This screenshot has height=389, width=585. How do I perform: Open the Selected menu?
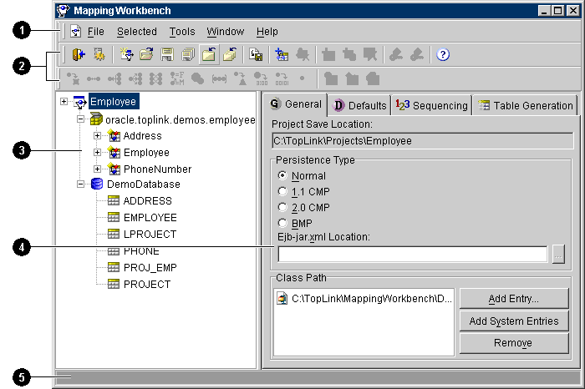tap(137, 32)
